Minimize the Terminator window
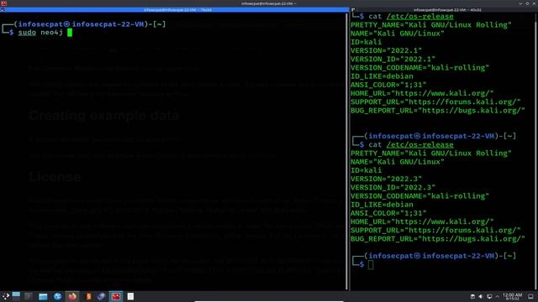Image resolution: width=538 pixels, height=302 pixels. point(520,3)
